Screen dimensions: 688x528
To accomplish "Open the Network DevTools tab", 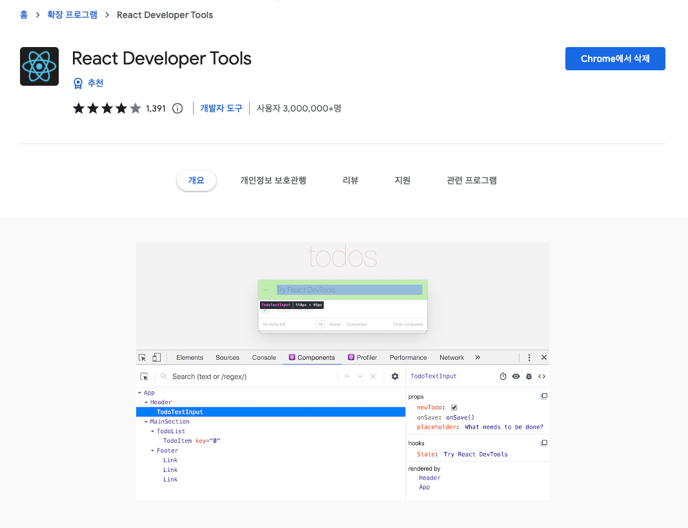I will [x=452, y=358].
